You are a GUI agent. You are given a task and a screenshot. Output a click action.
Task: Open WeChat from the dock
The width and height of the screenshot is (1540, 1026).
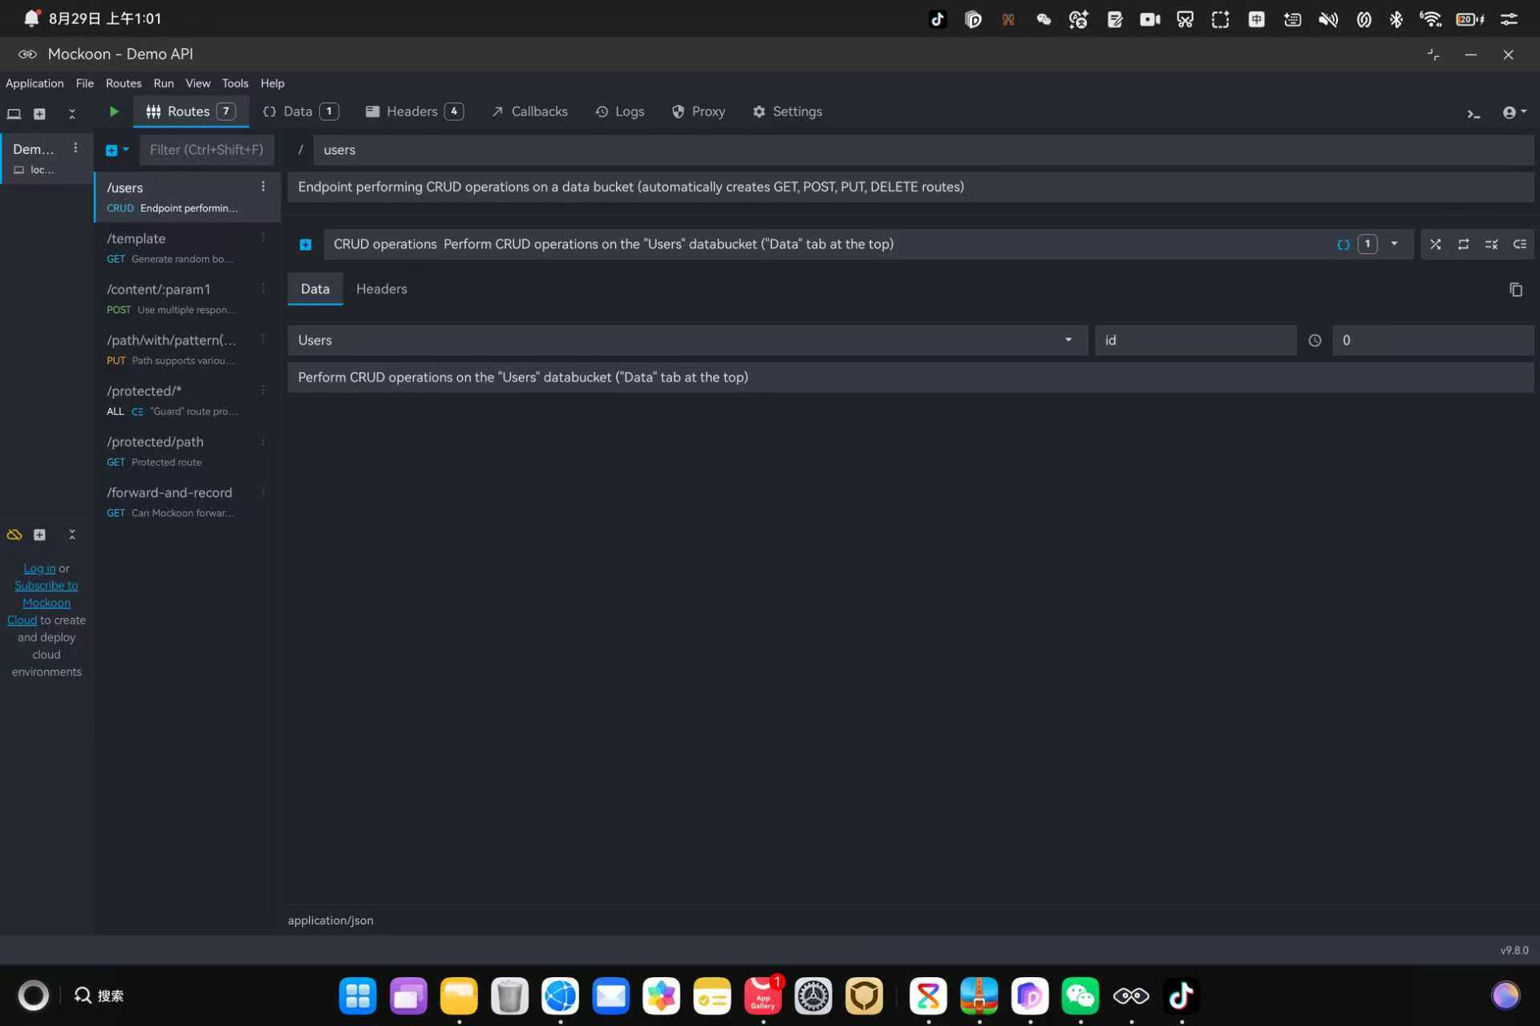[1080, 996]
